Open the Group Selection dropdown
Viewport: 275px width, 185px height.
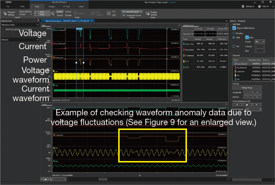(26, 14)
